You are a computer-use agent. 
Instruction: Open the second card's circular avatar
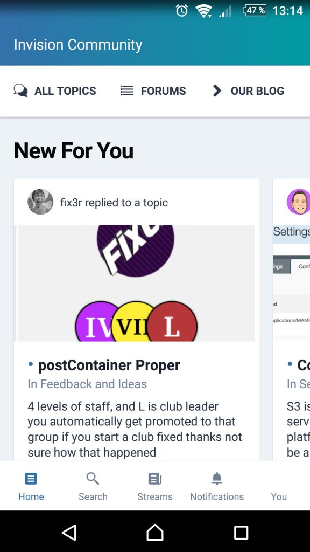pyautogui.click(x=299, y=202)
